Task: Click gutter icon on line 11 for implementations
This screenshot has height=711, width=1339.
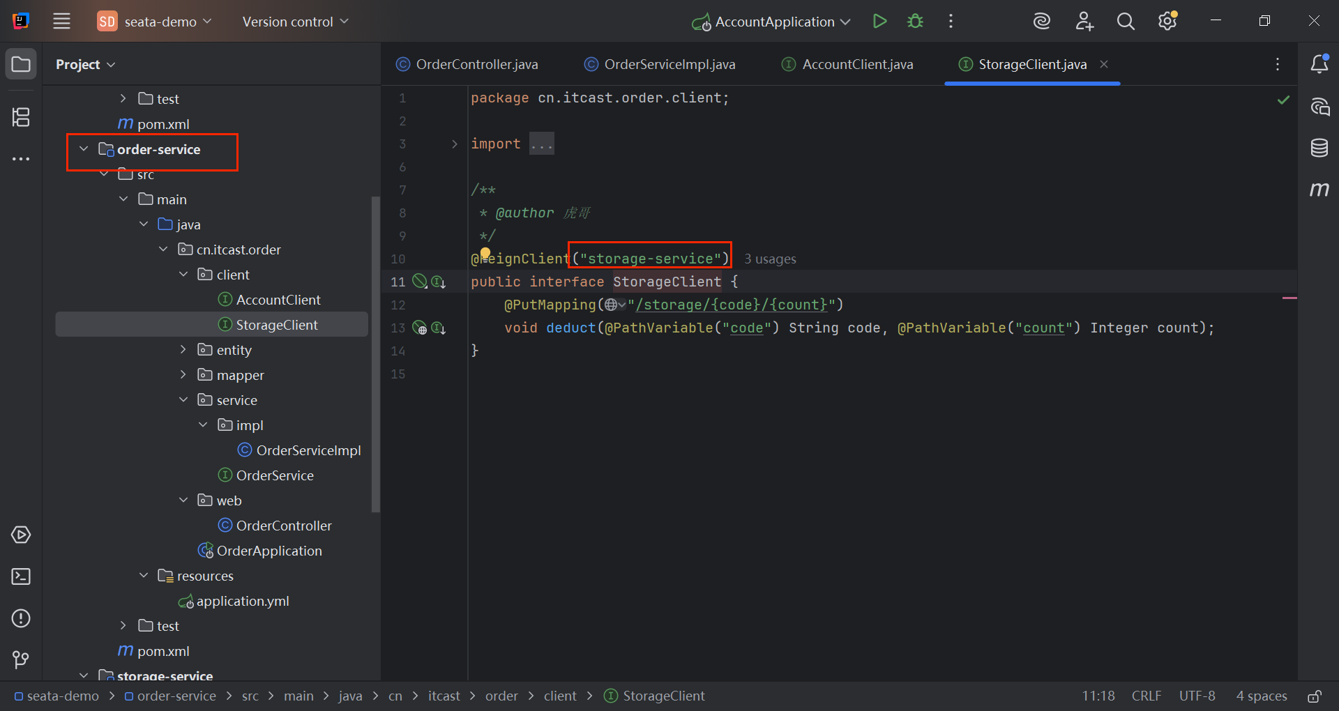Action: click(439, 282)
